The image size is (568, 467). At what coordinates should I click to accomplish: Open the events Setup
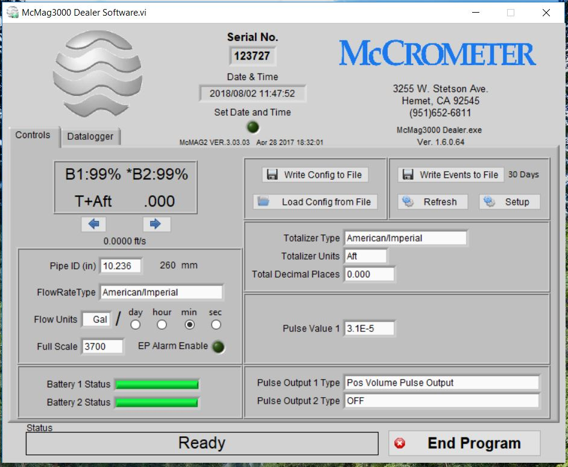tap(510, 202)
